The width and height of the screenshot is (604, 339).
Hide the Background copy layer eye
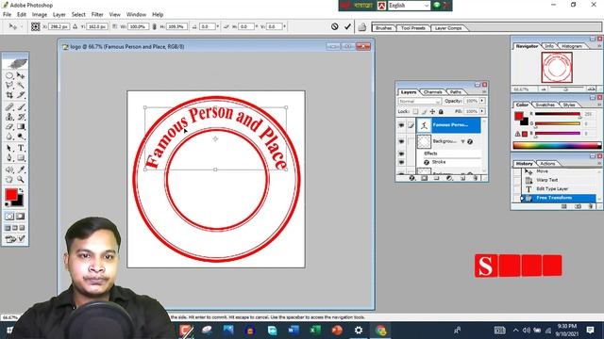pyautogui.click(x=401, y=141)
